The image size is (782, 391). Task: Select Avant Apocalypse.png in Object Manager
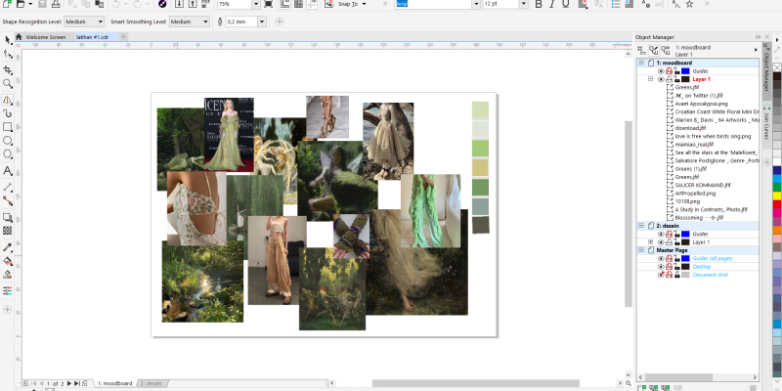pos(701,104)
